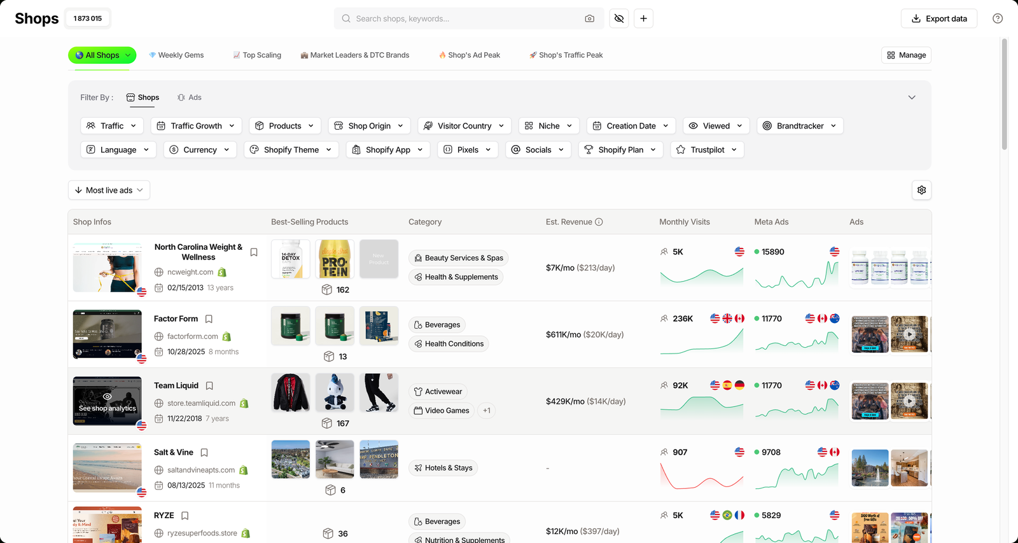Open the Trustpilot filter dropdown
Viewport: 1018px width, 543px height.
tap(708, 149)
